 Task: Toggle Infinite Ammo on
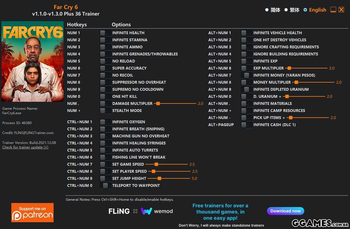pos(105,47)
